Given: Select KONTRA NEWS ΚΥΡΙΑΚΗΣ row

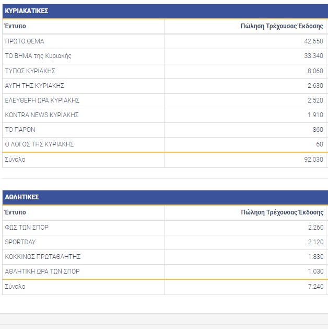Looking at the screenshot, I should 42,115.
